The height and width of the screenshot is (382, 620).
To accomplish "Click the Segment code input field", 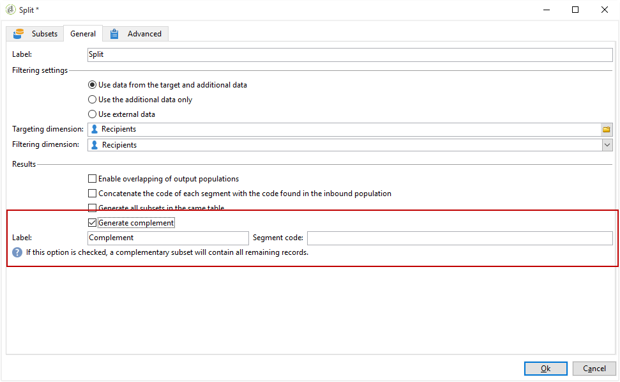I will pos(460,238).
